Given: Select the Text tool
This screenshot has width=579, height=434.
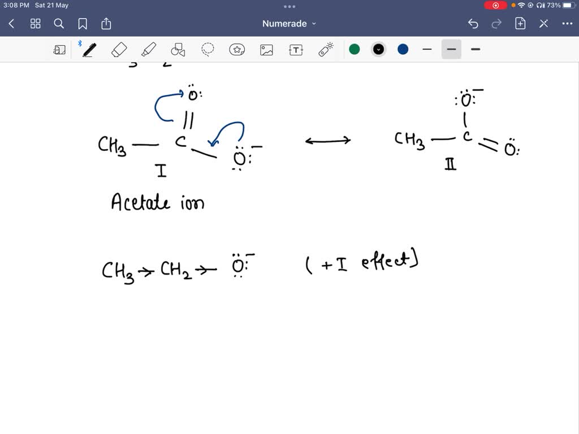Looking at the screenshot, I should 296,49.
